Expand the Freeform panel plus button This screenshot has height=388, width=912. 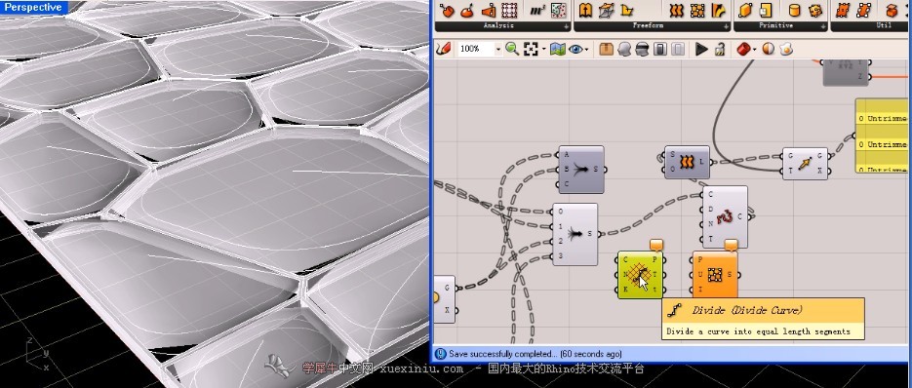click(x=726, y=26)
